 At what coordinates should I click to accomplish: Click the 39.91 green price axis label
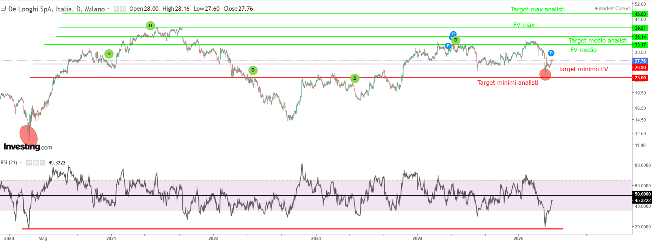pos(640,28)
